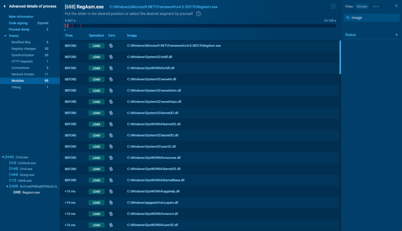Screen dimensions: 402x231
Task: Click certificate icon for wow64.dll row
Action: (111, 79)
